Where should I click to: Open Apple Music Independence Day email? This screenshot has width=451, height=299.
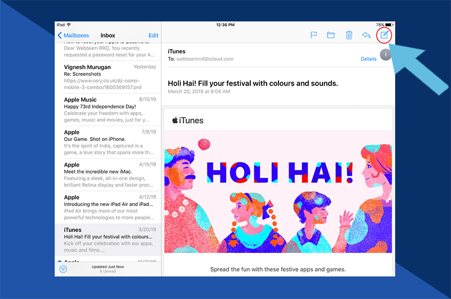(108, 110)
